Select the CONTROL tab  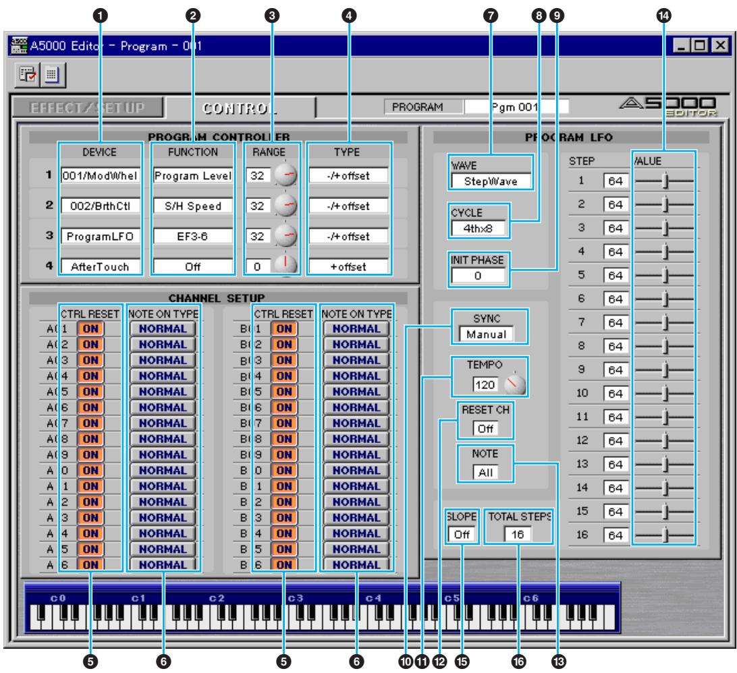(x=240, y=108)
